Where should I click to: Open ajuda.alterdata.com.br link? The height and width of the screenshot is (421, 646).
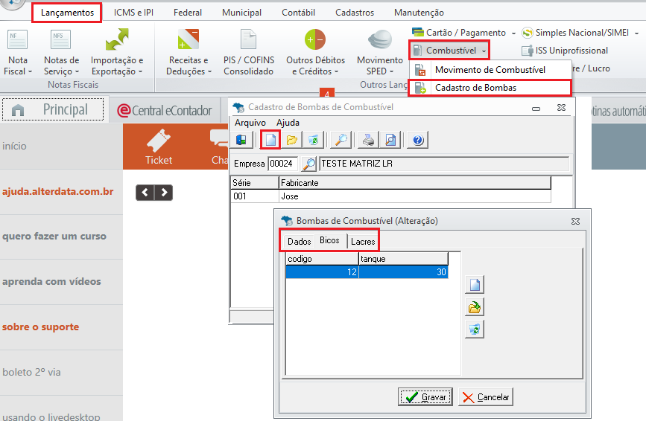pos(57,192)
